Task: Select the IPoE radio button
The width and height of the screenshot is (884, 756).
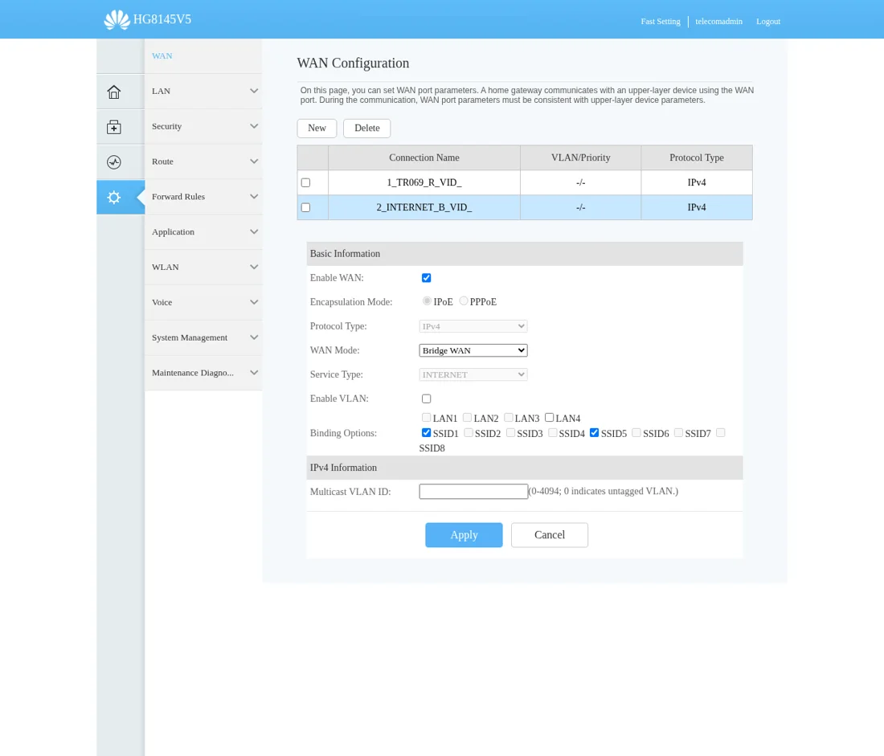Action: [x=427, y=301]
